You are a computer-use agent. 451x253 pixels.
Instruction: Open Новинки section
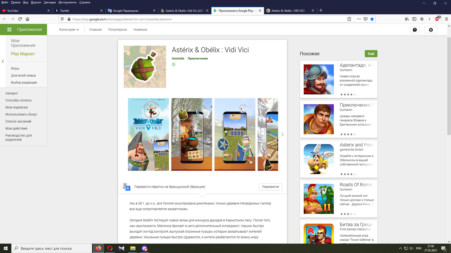coord(140,30)
